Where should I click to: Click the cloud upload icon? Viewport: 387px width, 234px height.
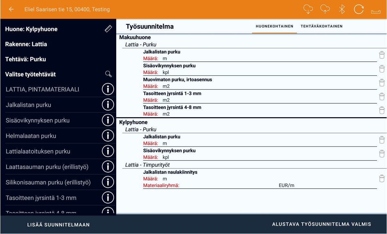pyautogui.click(x=325, y=9)
